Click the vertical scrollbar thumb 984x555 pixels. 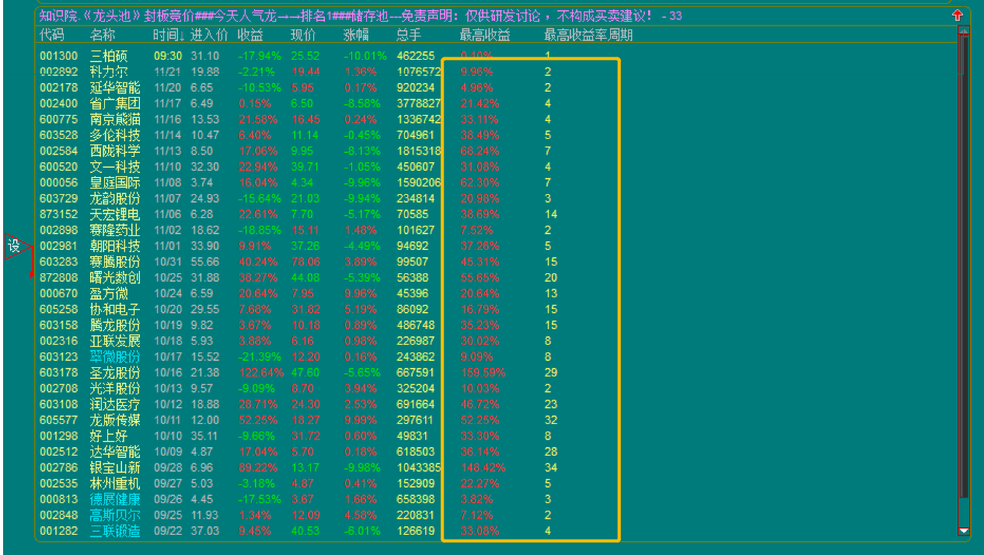[964, 267]
